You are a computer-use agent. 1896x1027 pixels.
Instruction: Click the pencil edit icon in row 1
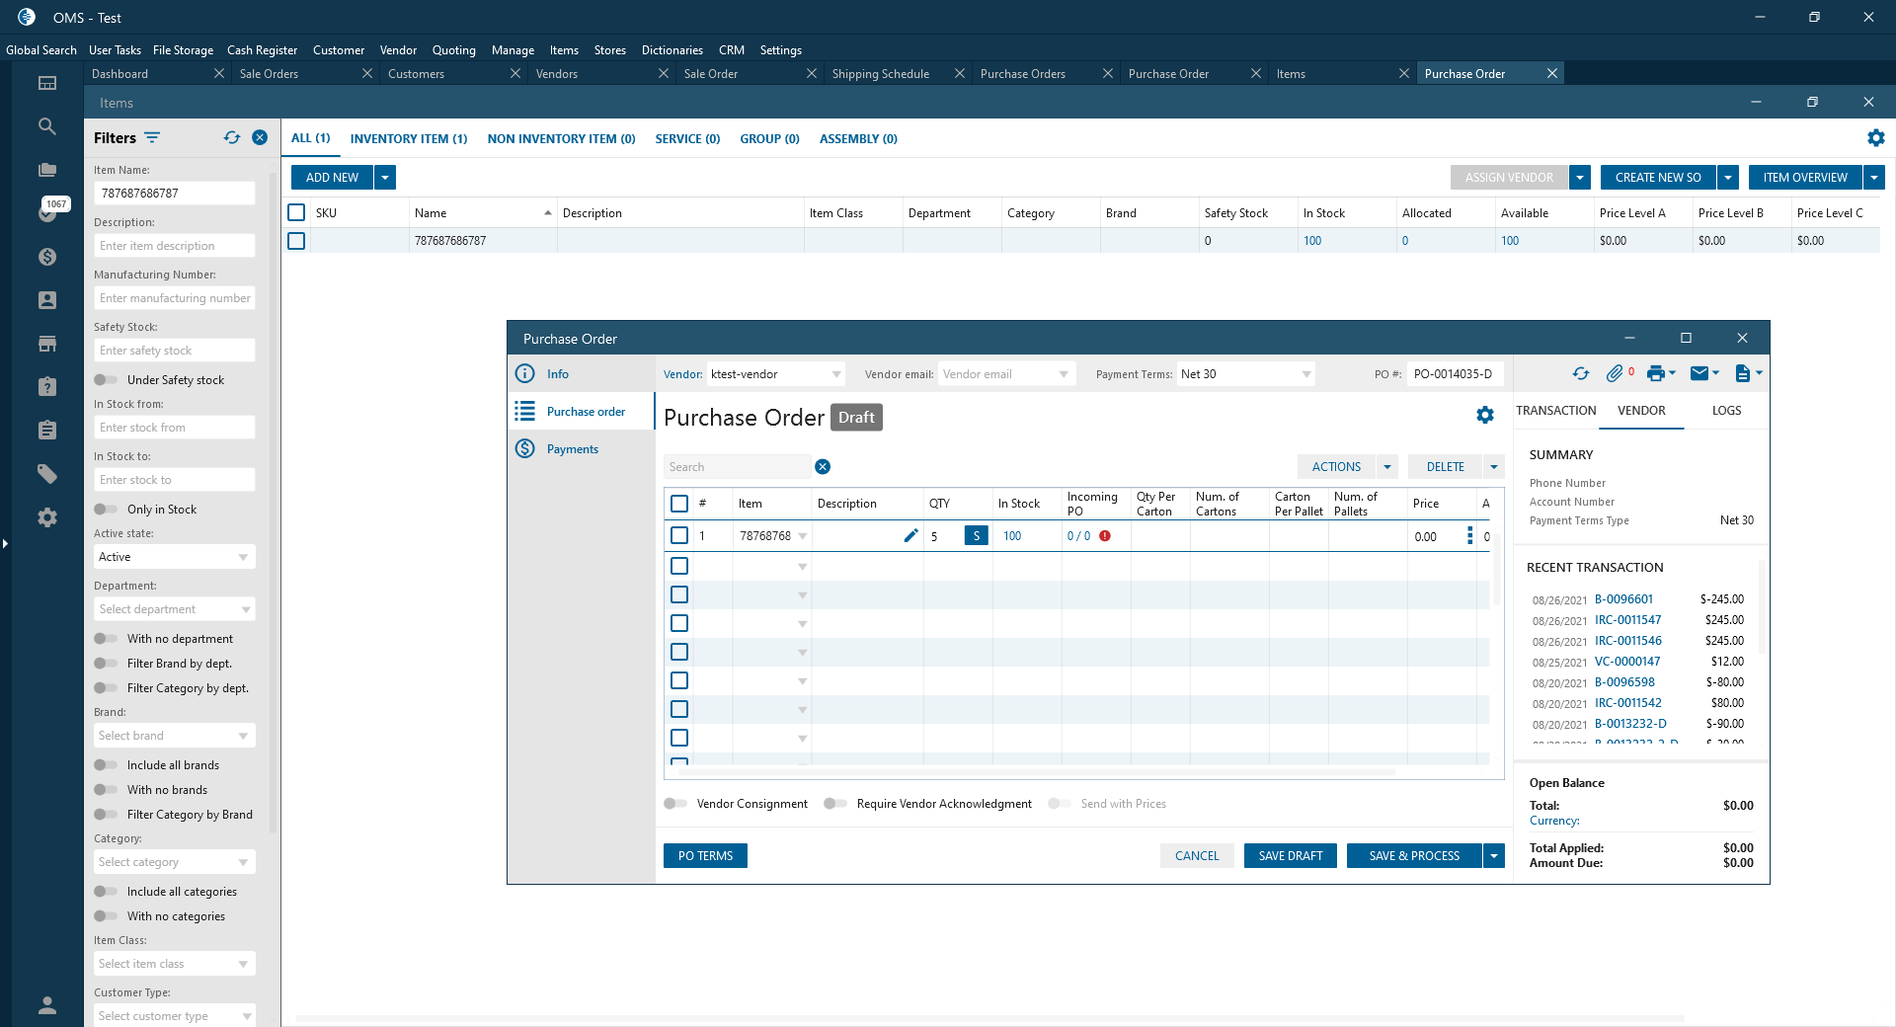[x=910, y=536]
